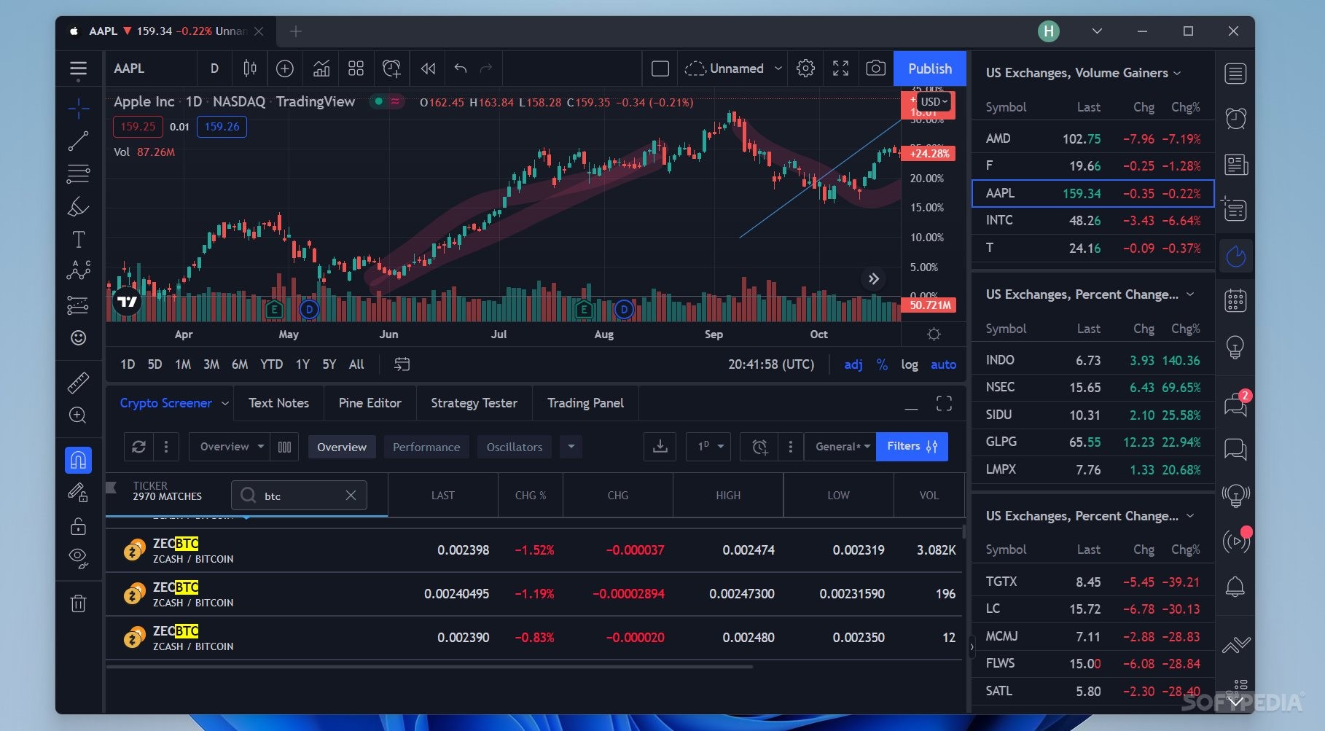Clear the btc search field

pyautogui.click(x=351, y=495)
